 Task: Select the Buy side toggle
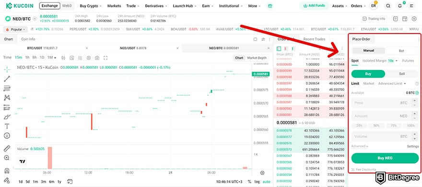pyautogui.click(x=368, y=74)
